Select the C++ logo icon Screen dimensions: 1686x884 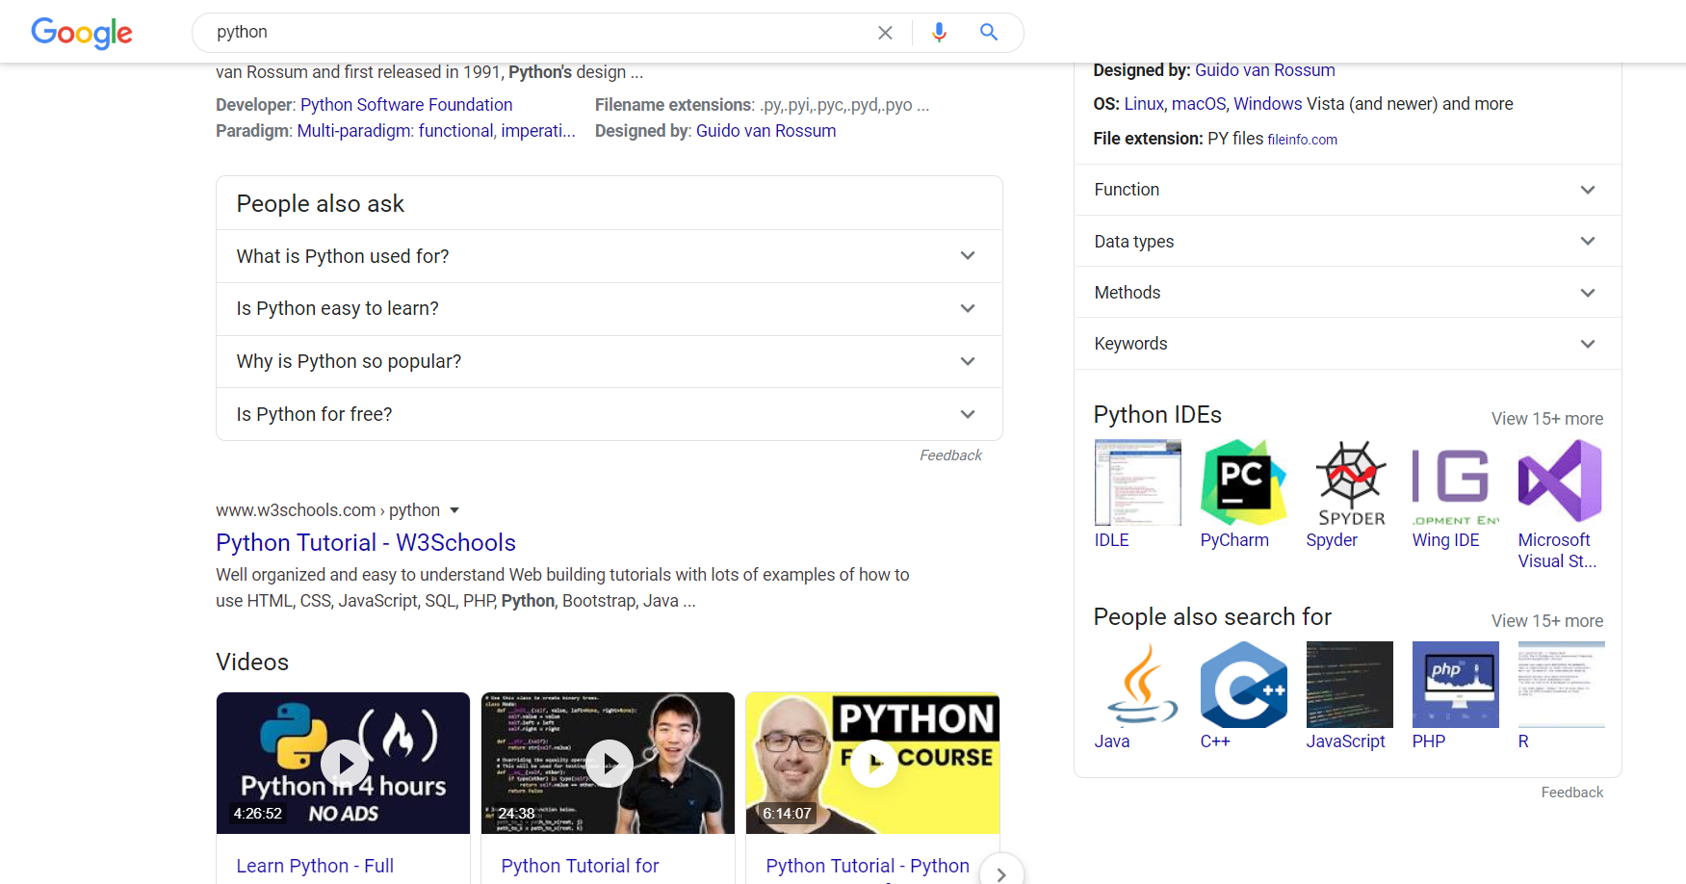coord(1243,685)
